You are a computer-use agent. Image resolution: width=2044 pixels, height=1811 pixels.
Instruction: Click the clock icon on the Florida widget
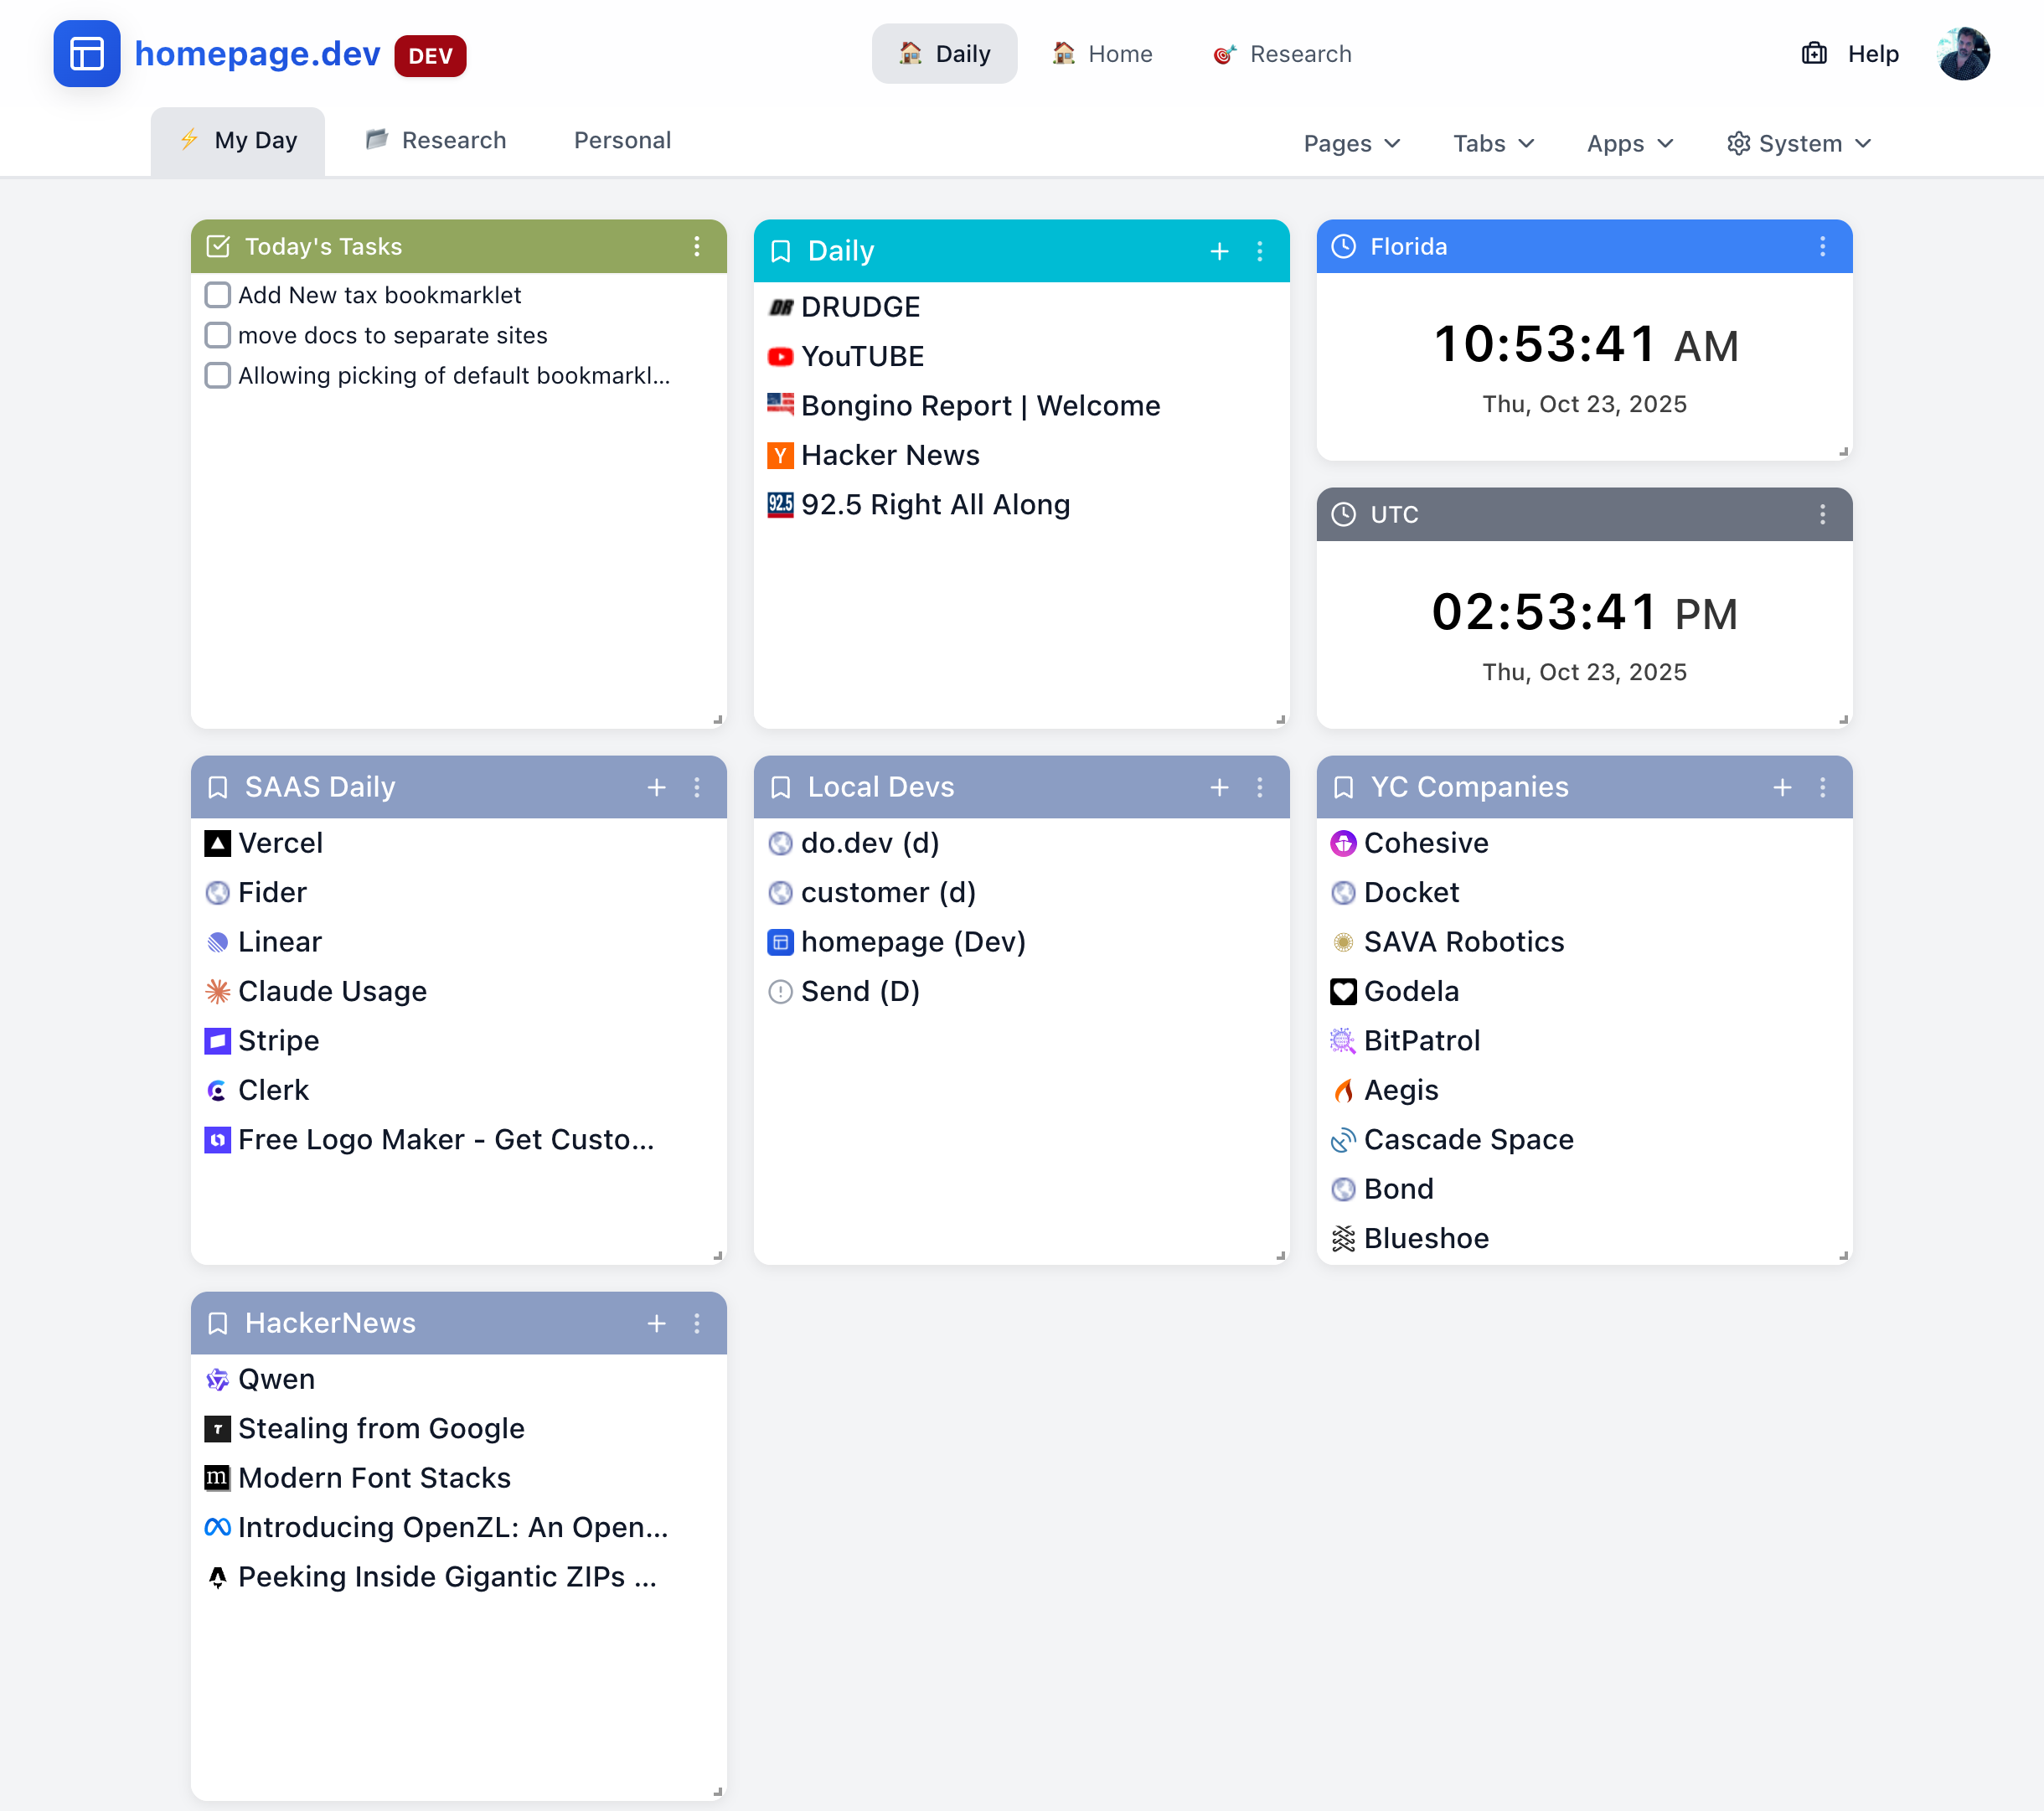click(1343, 246)
